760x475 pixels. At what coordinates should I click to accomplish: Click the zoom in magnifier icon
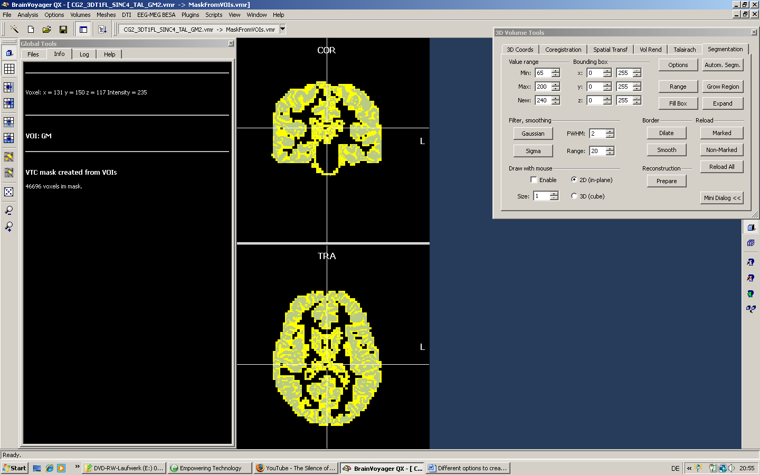point(9,227)
